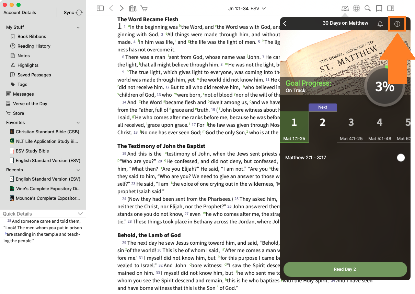The image size is (415, 294).
Task: Open the search magnifier in toolbar
Action: point(368,8)
